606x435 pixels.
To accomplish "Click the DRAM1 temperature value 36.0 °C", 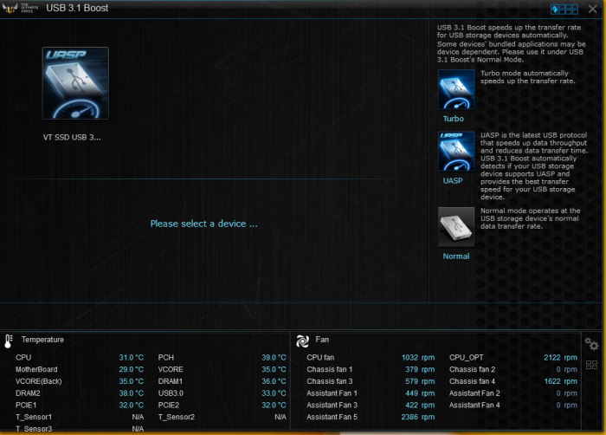I will pos(274,381).
